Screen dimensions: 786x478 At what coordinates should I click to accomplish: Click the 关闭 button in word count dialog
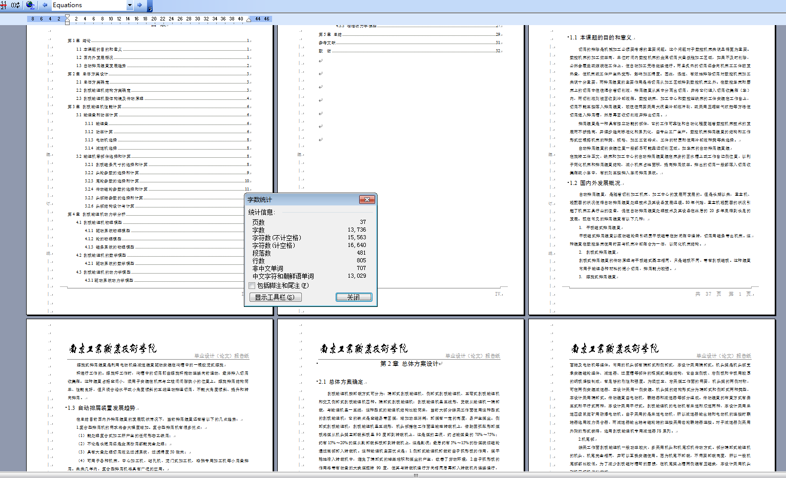[354, 297]
